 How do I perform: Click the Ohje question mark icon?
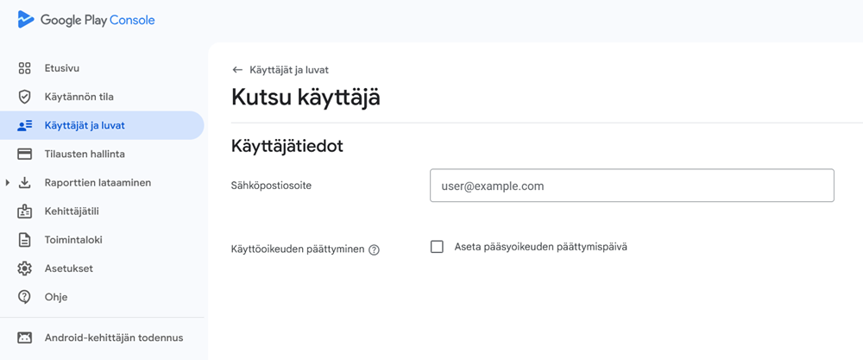25,297
